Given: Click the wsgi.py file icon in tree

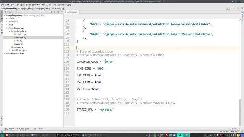Looking at the screenshot, I should tap(15, 44).
